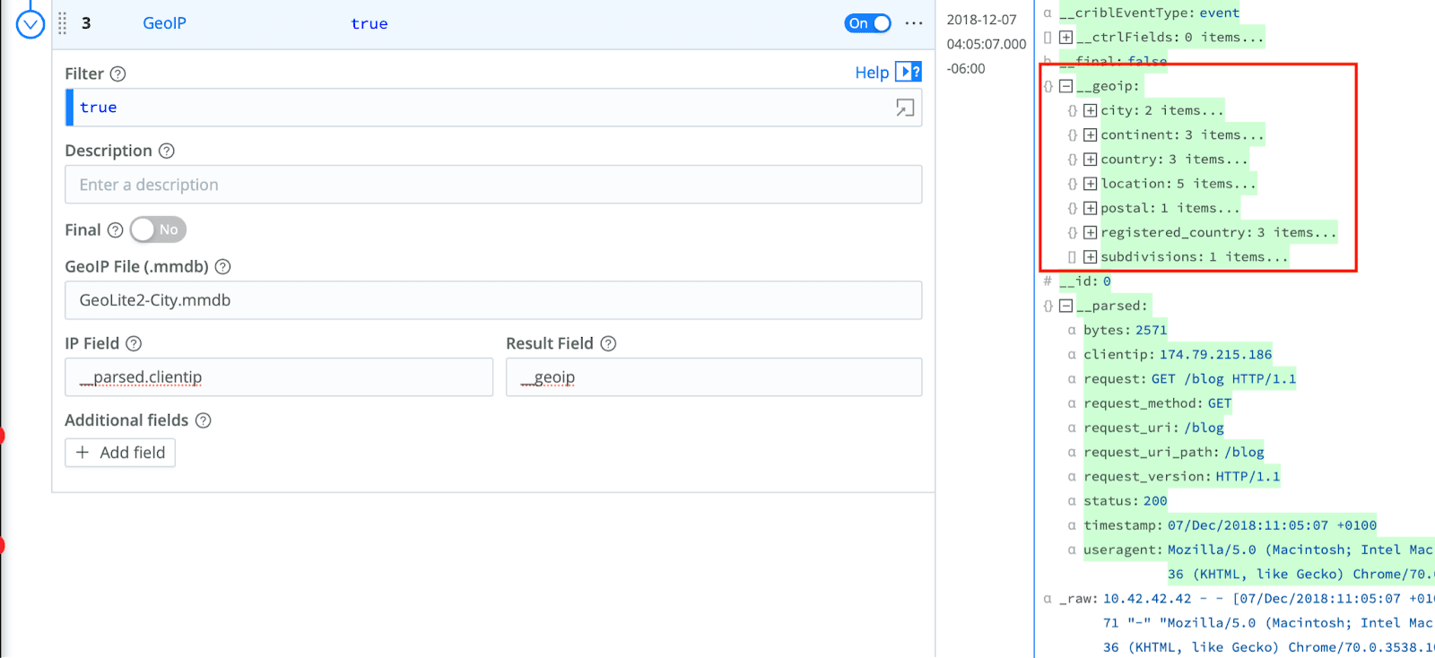Open the three-dot options menu for GeoIP
1435x658 pixels.
pos(913,23)
